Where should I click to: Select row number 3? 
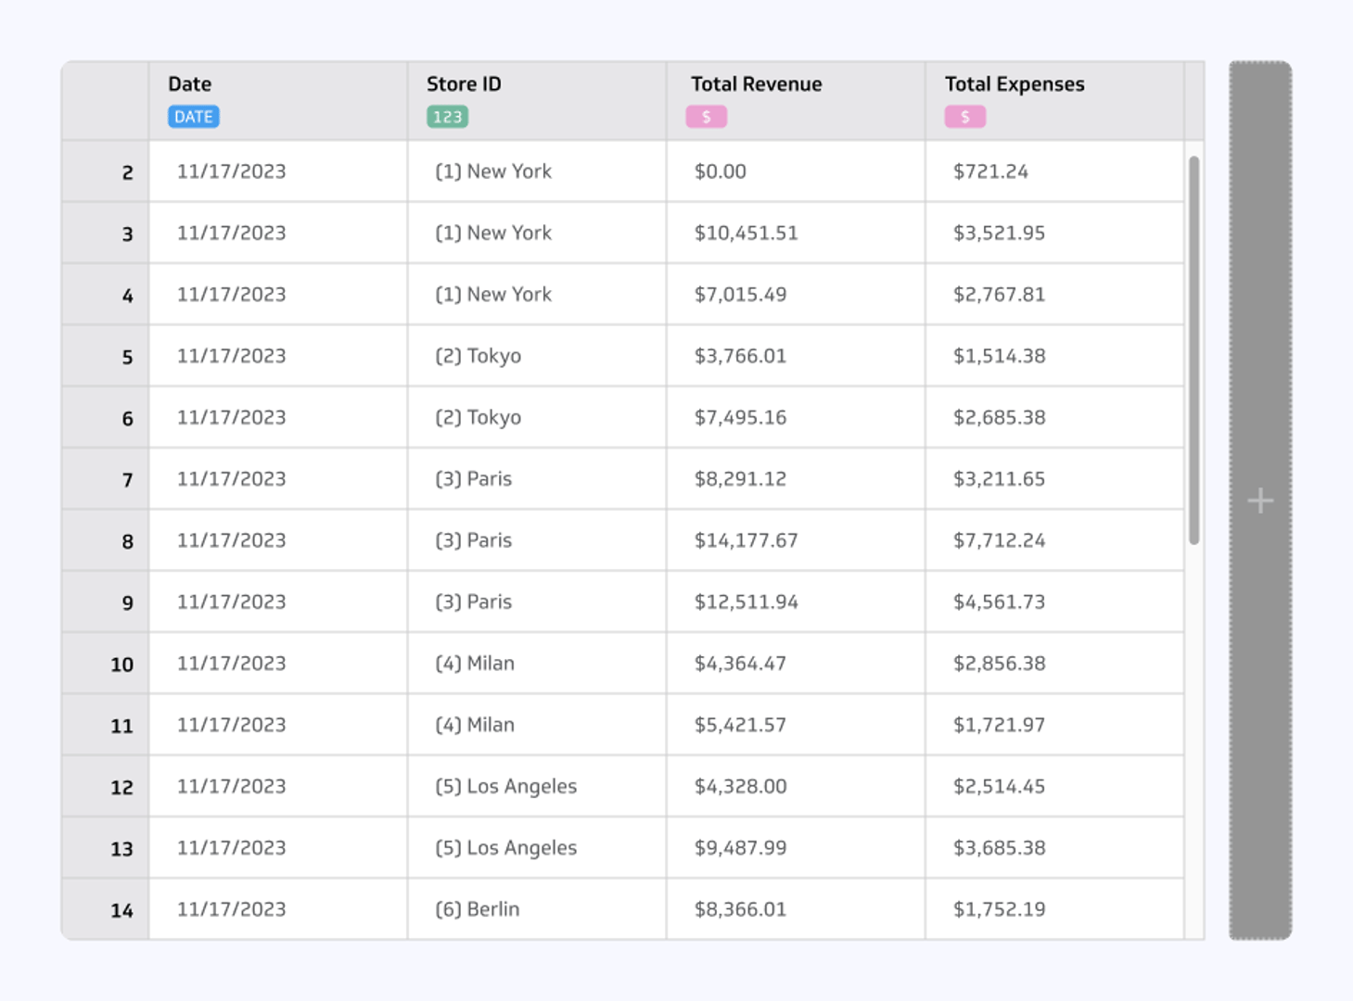(106, 233)
